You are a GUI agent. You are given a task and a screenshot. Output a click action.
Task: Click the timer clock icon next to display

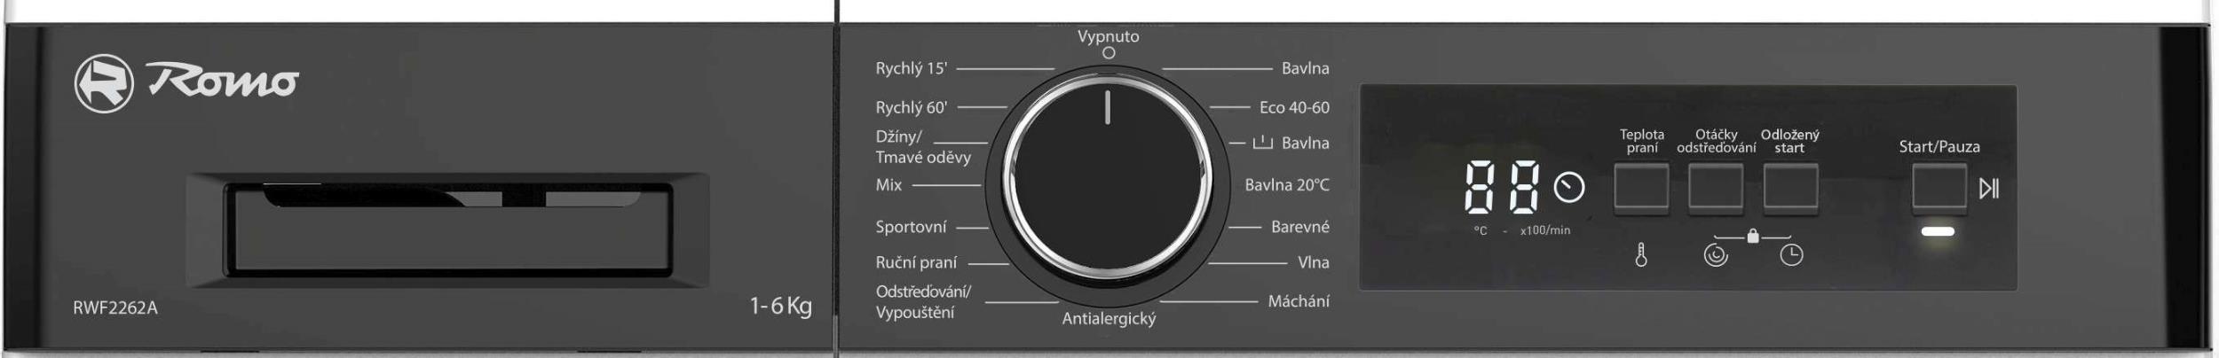[1568, 188]
